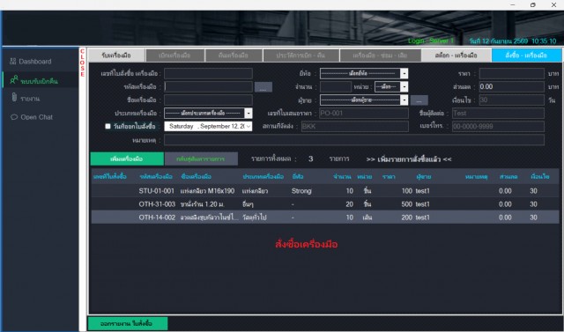This screenshot has width=564, height=332.
Task: Click the browse button beside seller dropdown
Action: point(419,100)
